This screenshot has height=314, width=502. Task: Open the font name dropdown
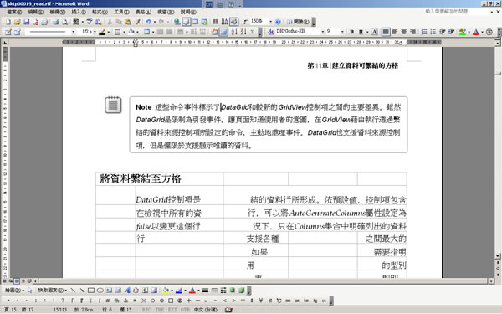[x=323, y=32]
